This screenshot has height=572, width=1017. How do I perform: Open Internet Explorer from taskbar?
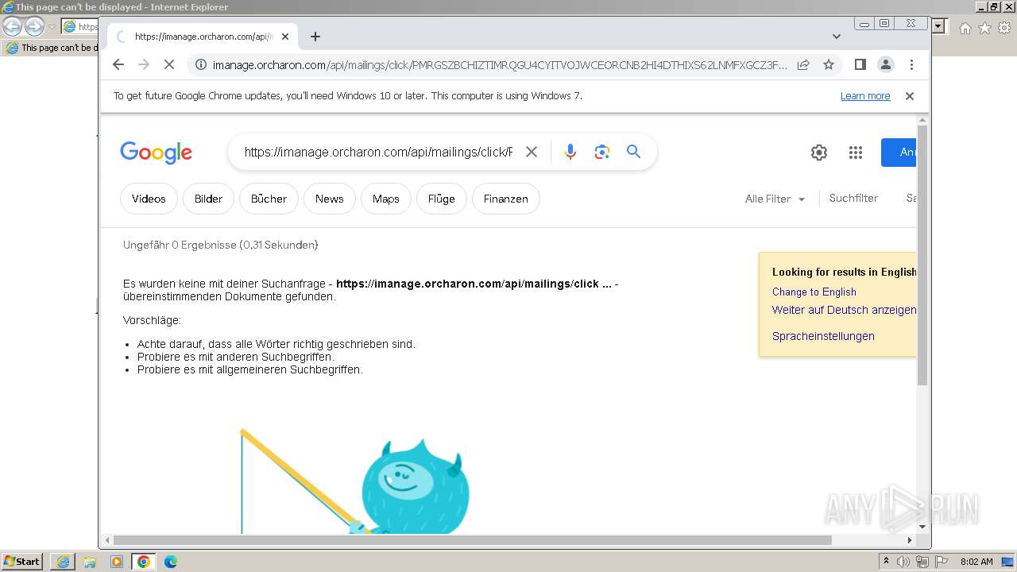pyautogui.click(x=63, y=562)
